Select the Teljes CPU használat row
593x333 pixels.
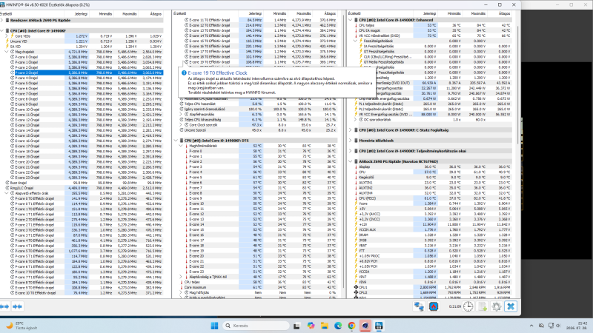coord(256,104)
